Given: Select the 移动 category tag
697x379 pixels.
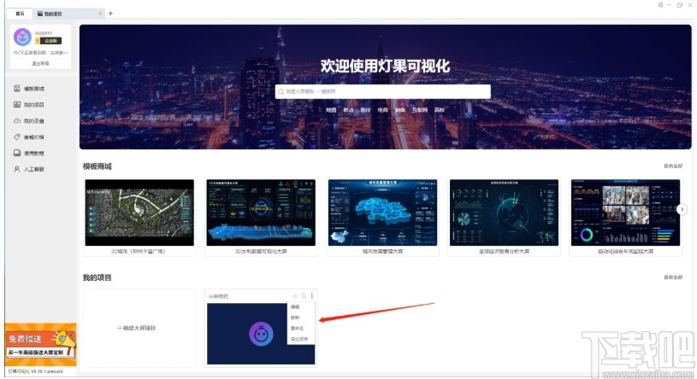Looking at the screenshot, I should tap(348, 109).
